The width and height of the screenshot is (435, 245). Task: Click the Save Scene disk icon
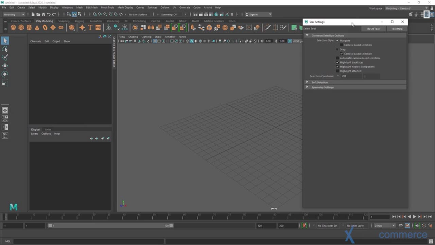coord(43,14)
